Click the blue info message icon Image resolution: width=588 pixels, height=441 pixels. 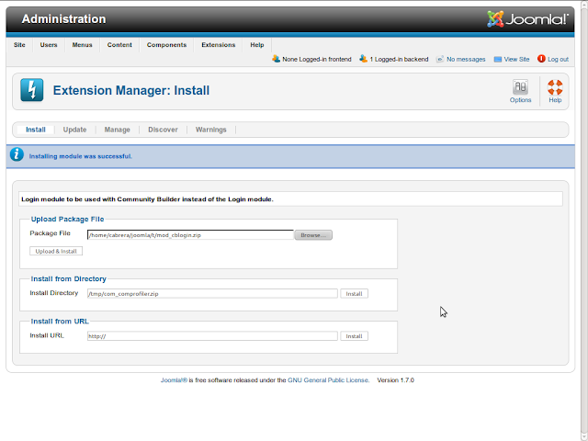click(x=17, y=154)
